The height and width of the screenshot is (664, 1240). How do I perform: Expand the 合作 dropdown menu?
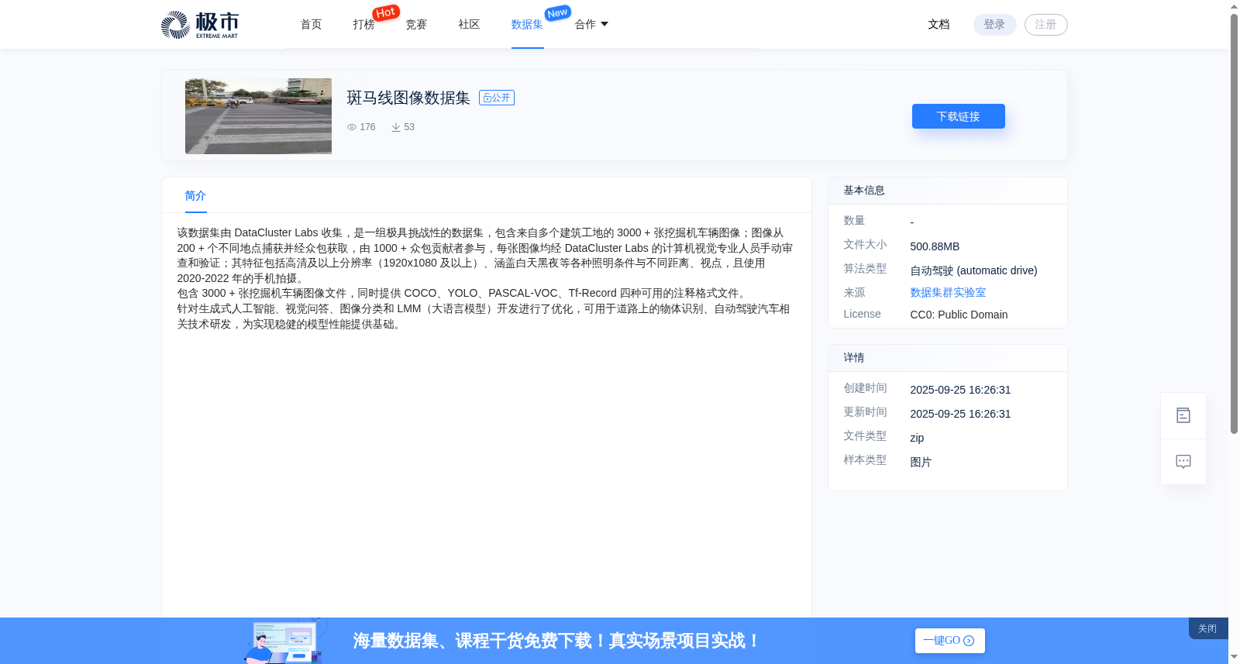pyautogui.click(x=591, y=25)
